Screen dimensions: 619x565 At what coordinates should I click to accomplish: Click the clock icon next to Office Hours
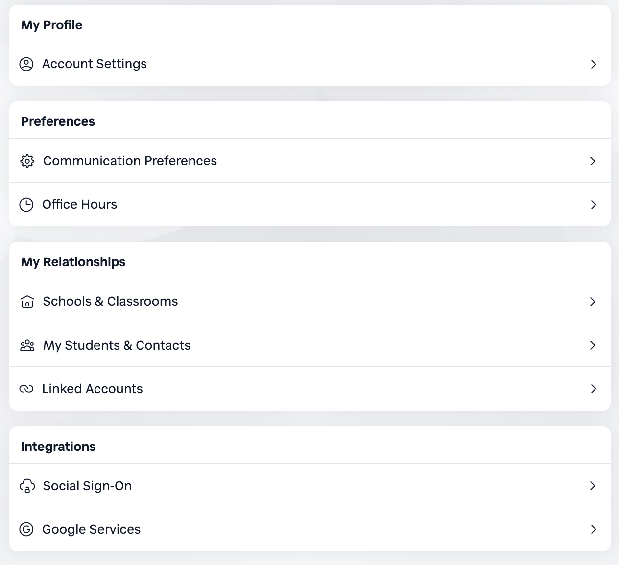(x=26, y=205)
